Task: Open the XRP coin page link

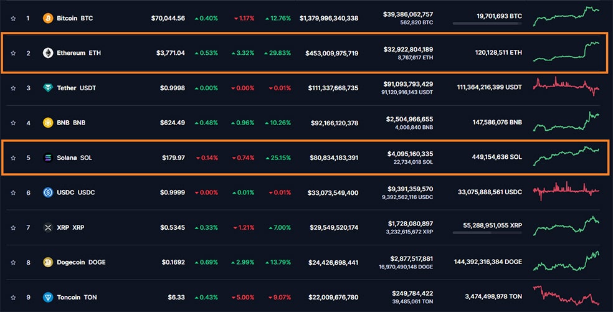Action: (x=70, y=227)
